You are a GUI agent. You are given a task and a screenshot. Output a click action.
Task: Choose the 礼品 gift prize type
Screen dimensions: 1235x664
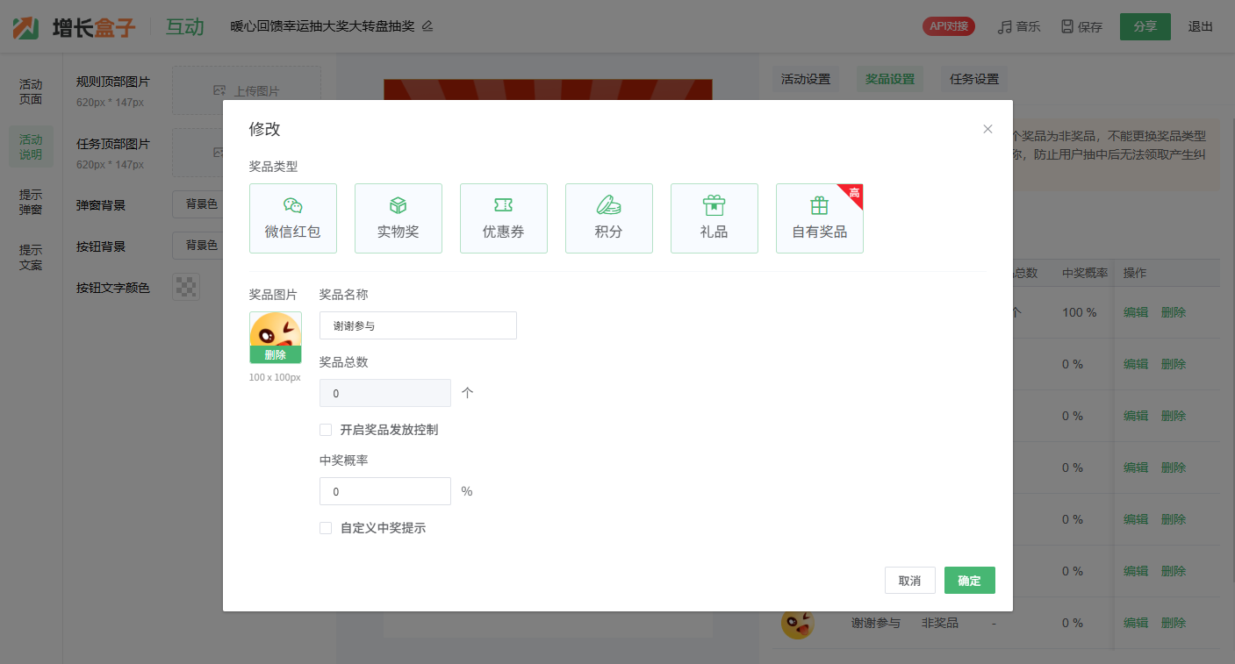[x=714, y=218]
